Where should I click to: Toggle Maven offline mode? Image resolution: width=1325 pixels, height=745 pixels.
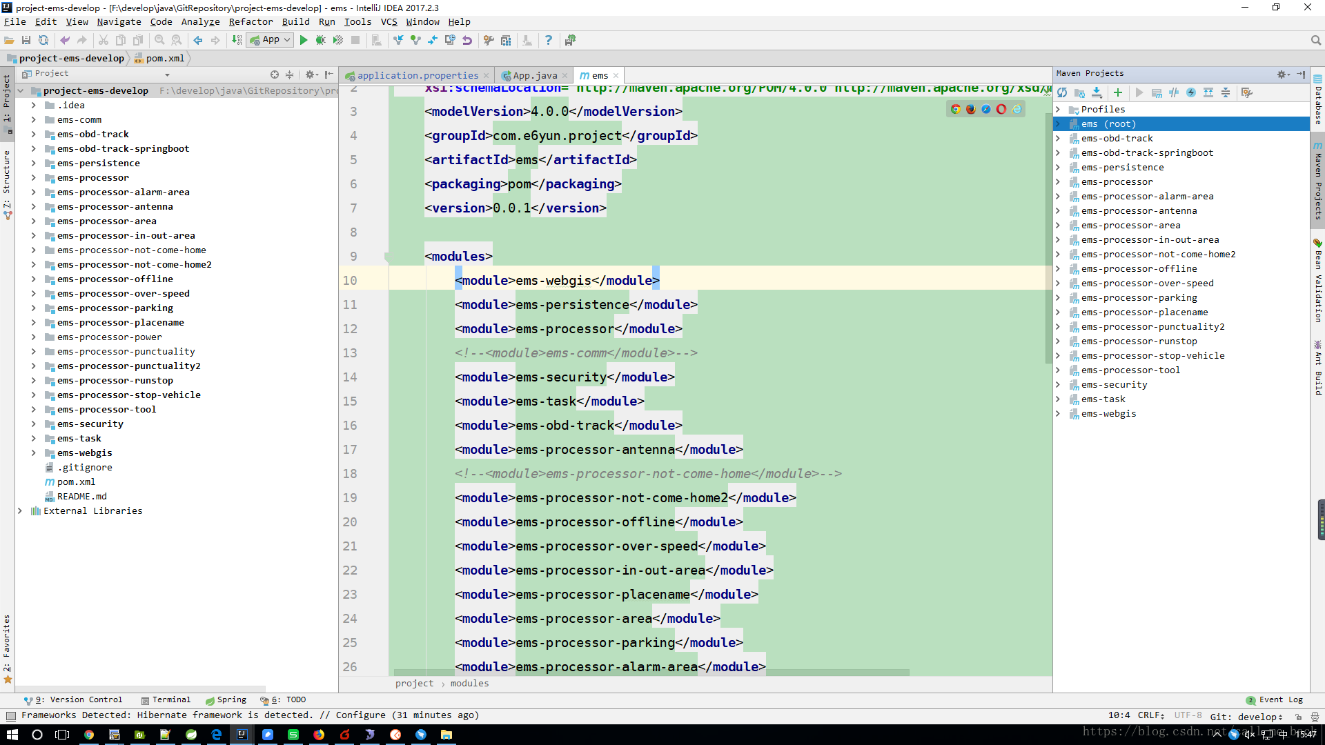click(1174, 92)
